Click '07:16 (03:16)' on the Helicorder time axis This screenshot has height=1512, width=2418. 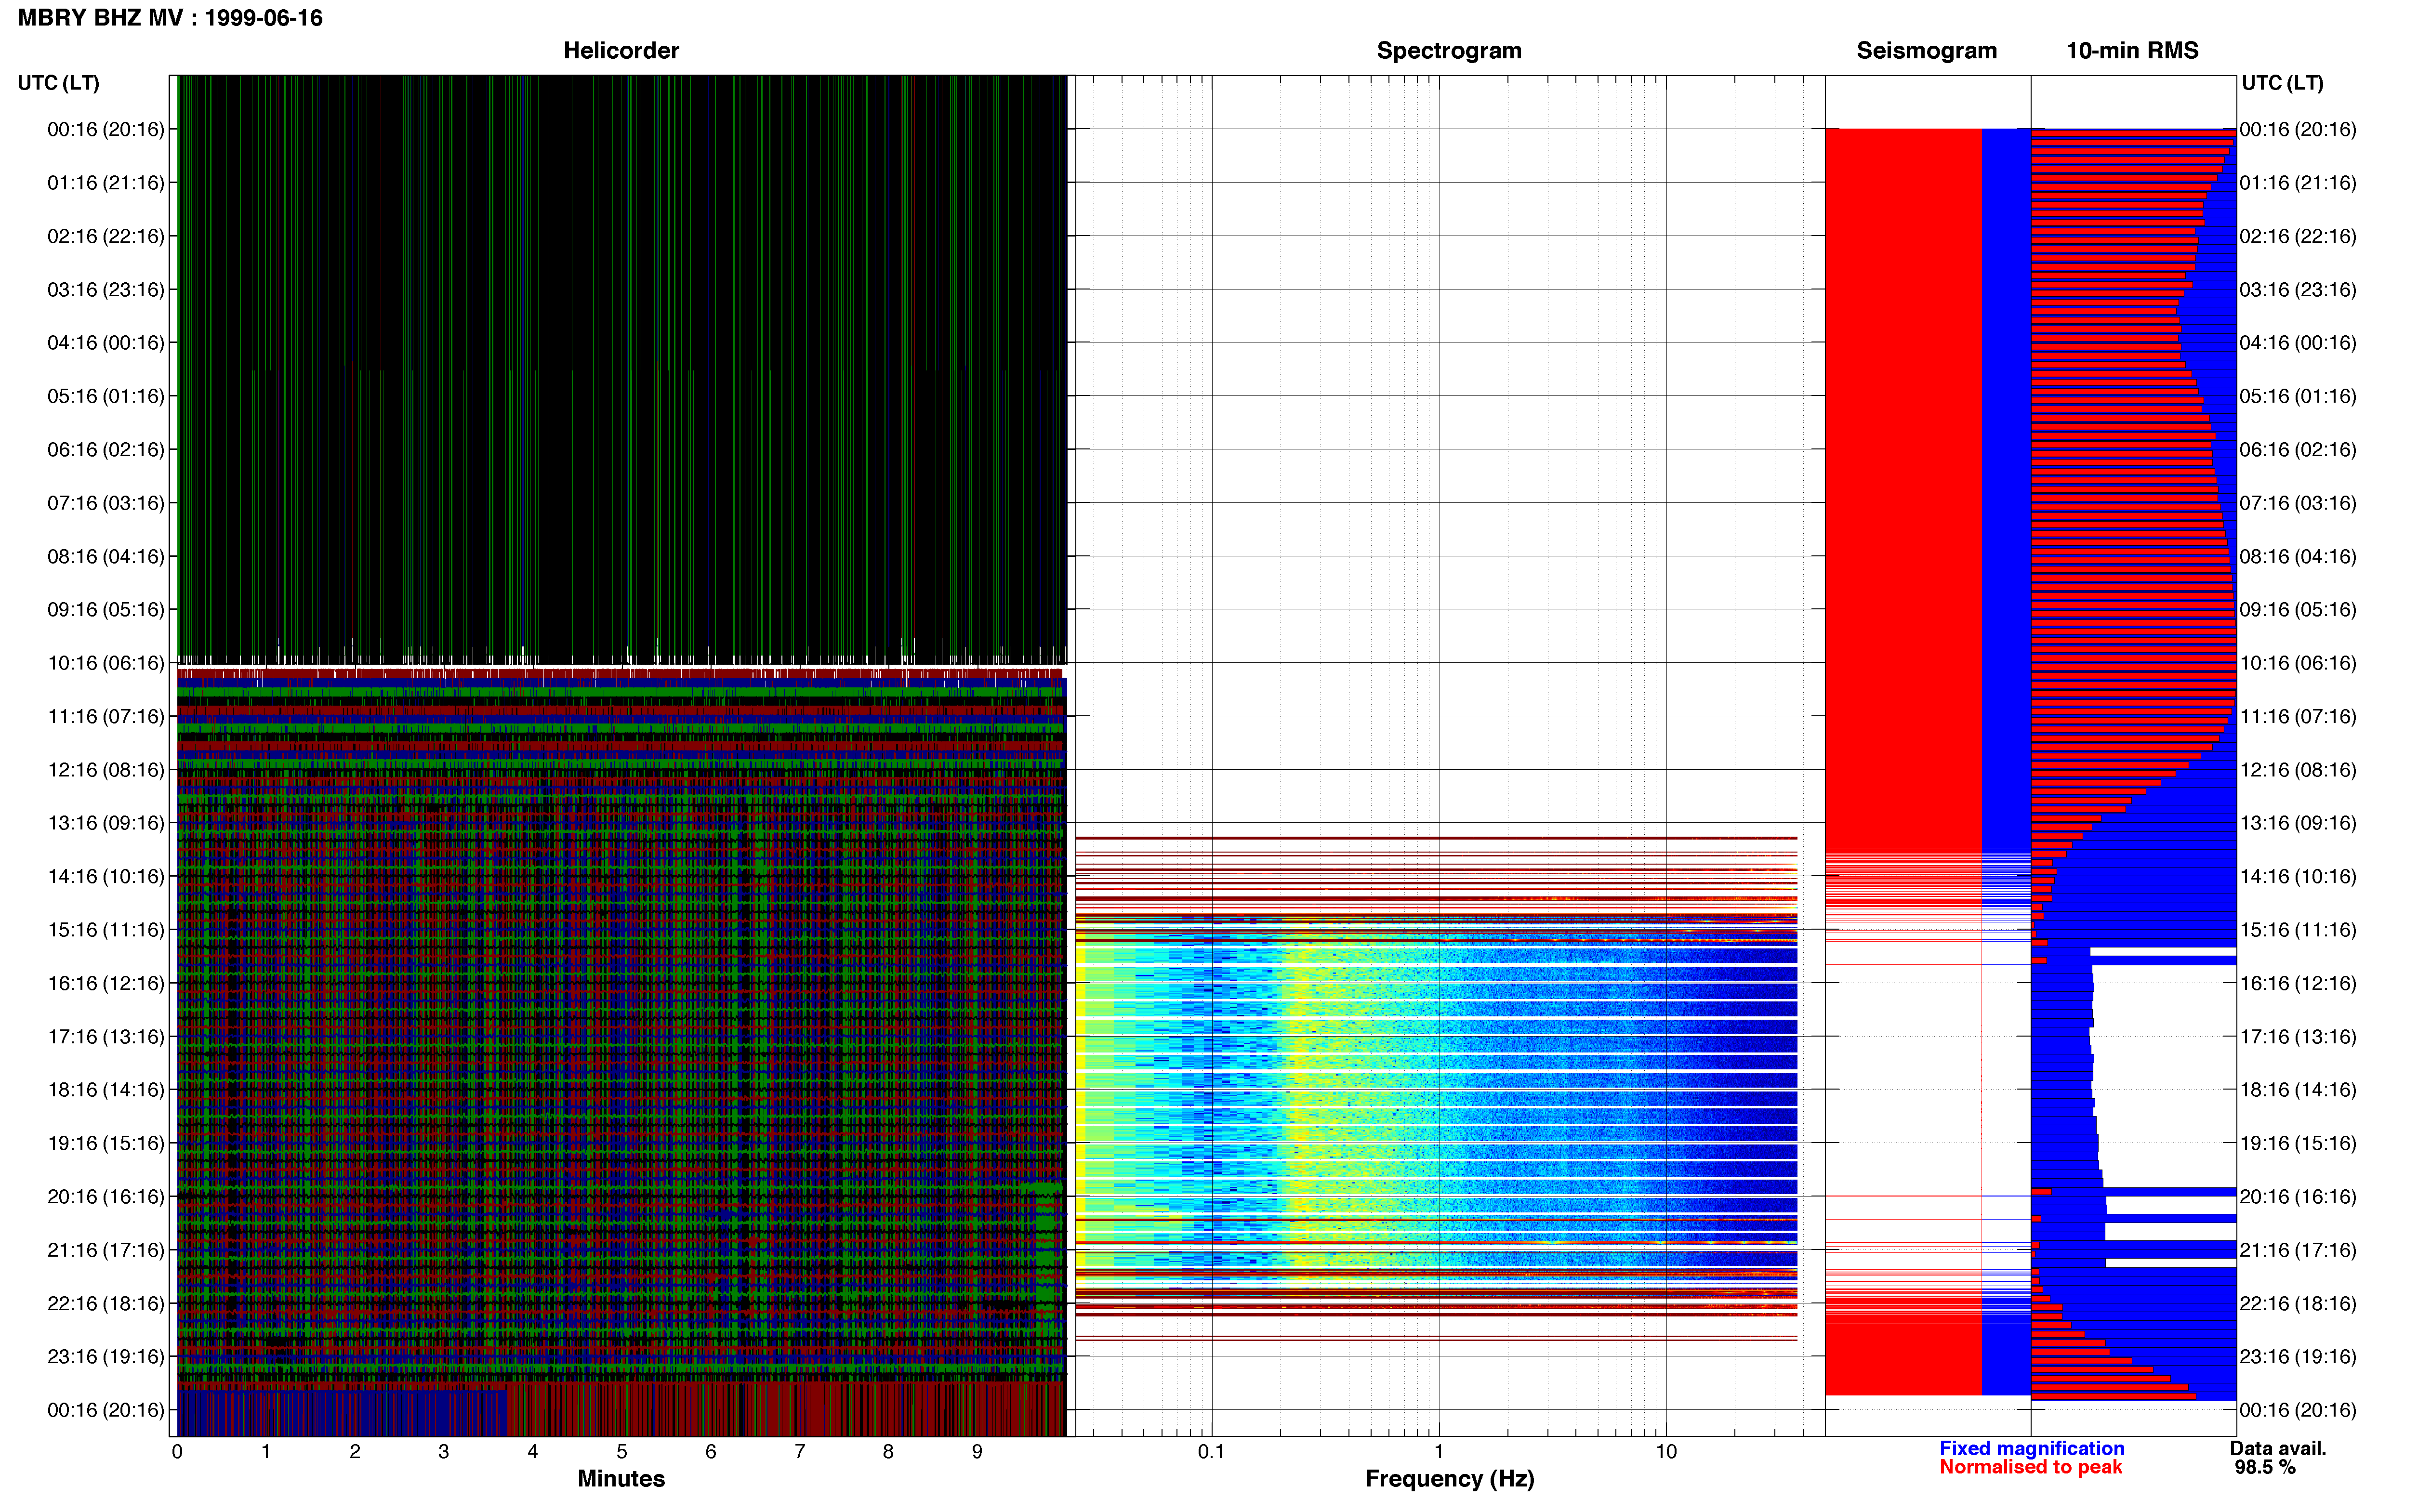(106, 502)
